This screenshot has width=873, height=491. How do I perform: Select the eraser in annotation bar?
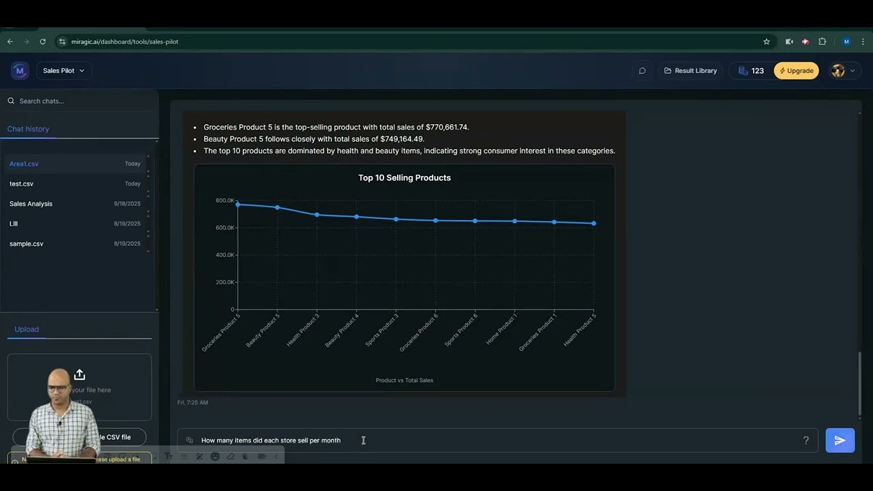coord(231,456)
